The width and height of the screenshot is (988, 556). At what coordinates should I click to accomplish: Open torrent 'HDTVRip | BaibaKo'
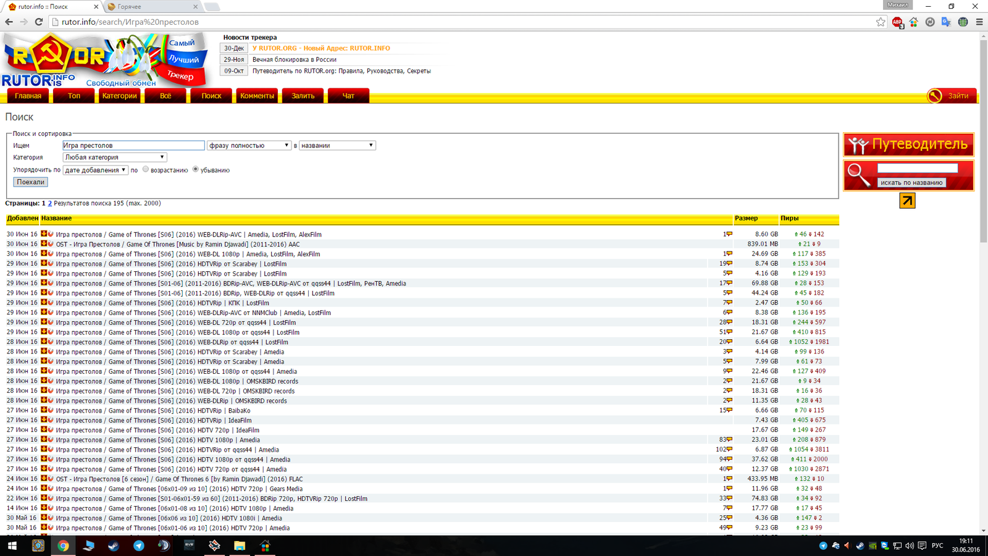tap(153, 411)
